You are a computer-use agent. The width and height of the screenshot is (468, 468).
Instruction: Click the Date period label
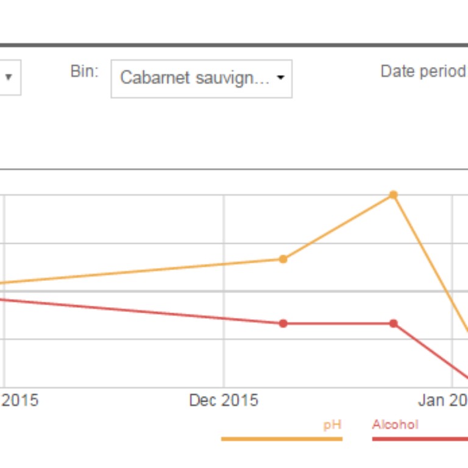click(x=424, y=72)
